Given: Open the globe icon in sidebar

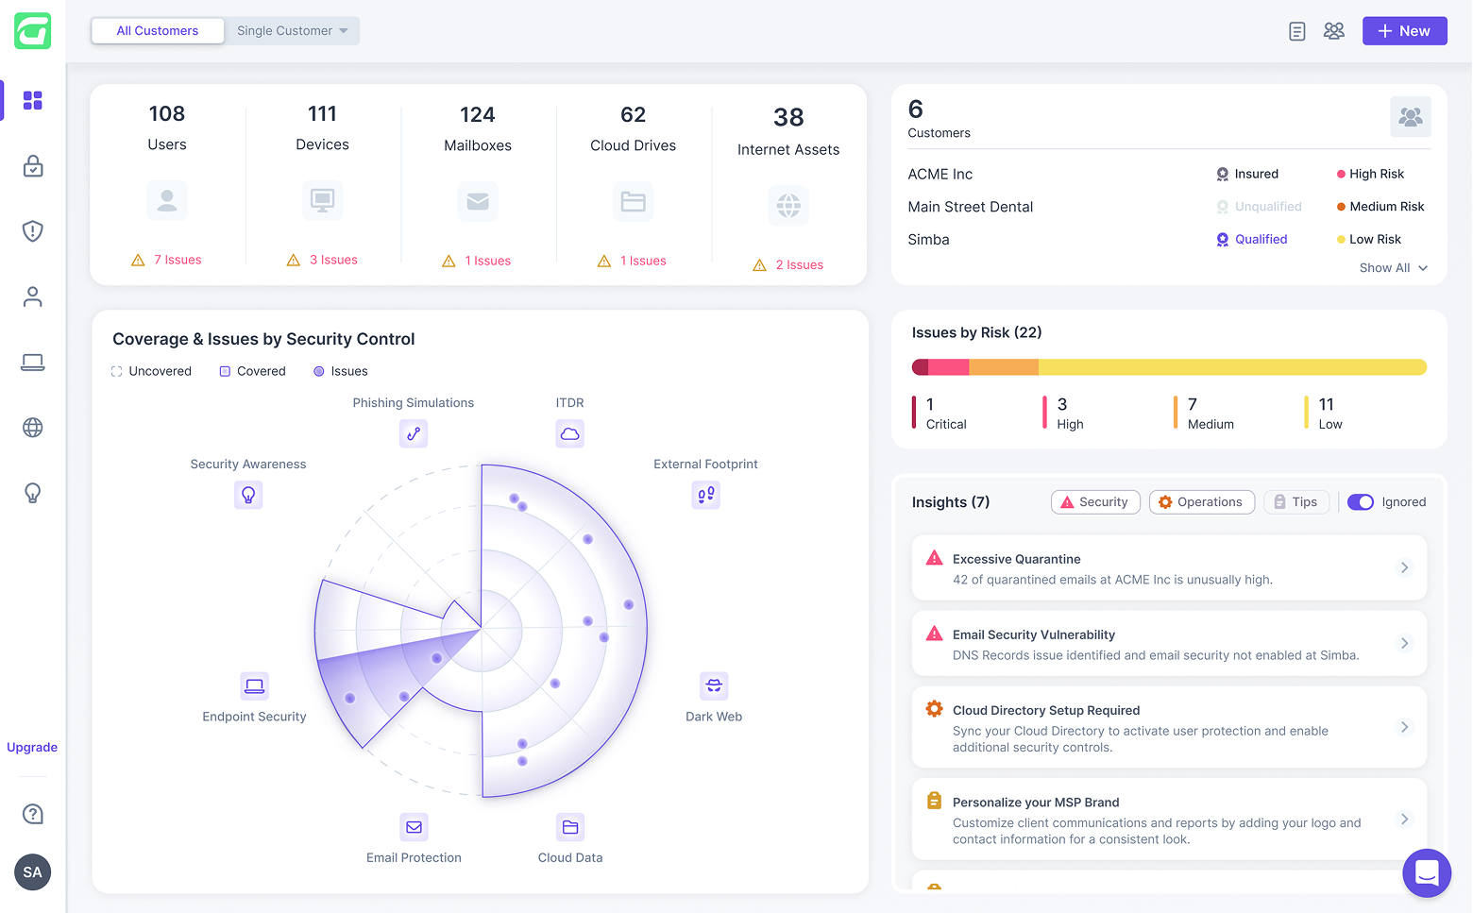Looking at the screenshot, I should pyautogui.click(x=33, y=428).
